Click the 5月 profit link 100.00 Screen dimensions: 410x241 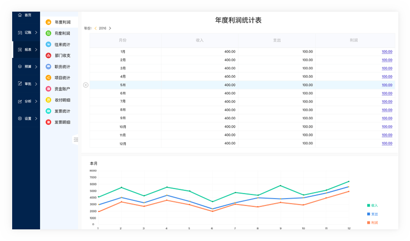click(387, 85)
